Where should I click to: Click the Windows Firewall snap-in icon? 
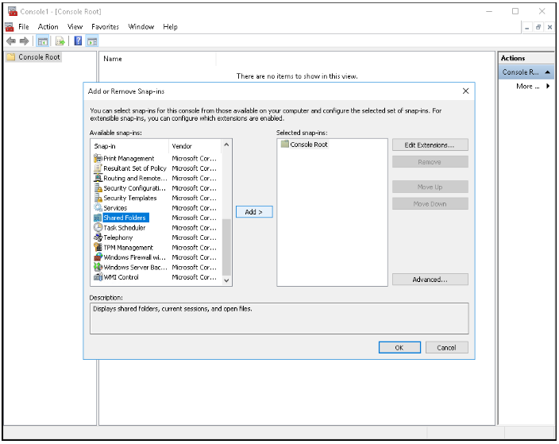tap(98, 257)
